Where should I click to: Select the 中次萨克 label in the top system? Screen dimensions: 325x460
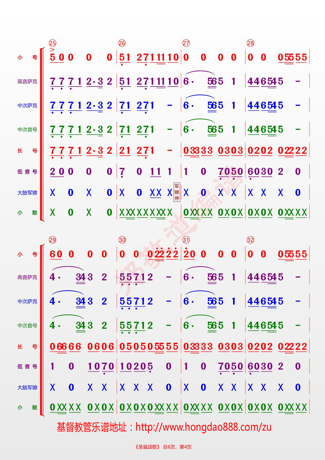tap(27, 106)
